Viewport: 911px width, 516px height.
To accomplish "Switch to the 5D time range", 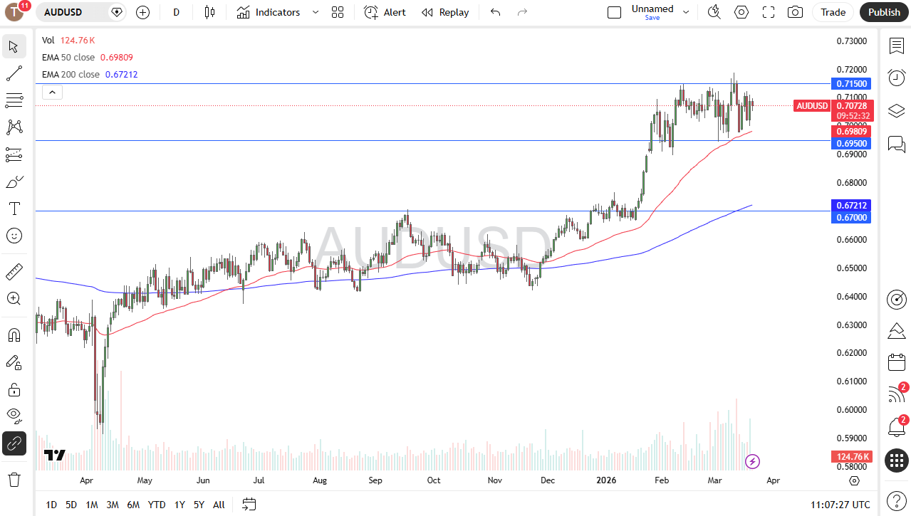I will click(71, 505).
